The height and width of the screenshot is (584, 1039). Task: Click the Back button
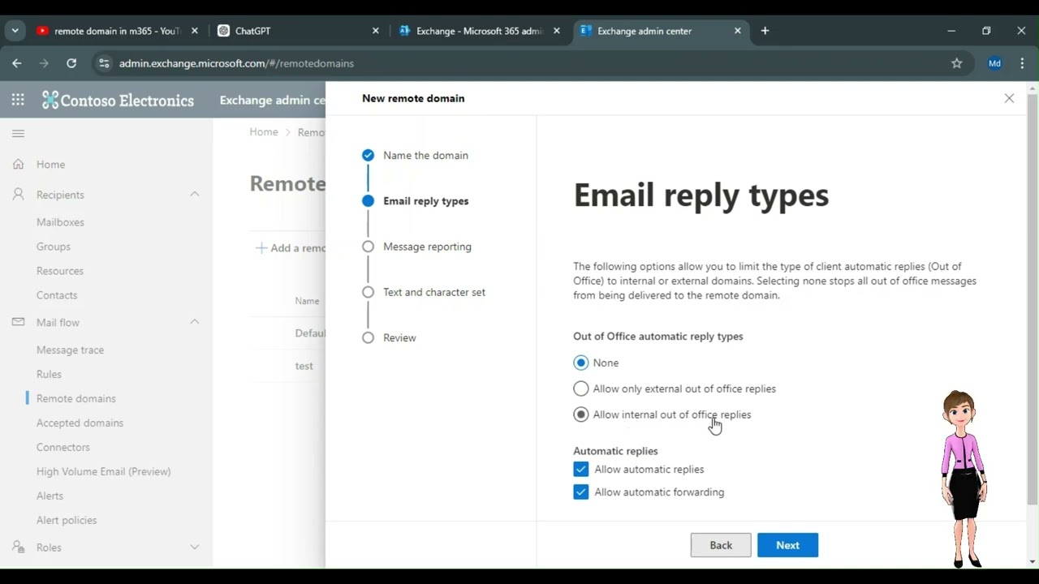coord(721,545)
